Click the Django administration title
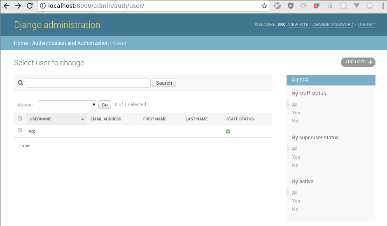The image size is (387, 226). pyautogui.click(x=57, y=25)
